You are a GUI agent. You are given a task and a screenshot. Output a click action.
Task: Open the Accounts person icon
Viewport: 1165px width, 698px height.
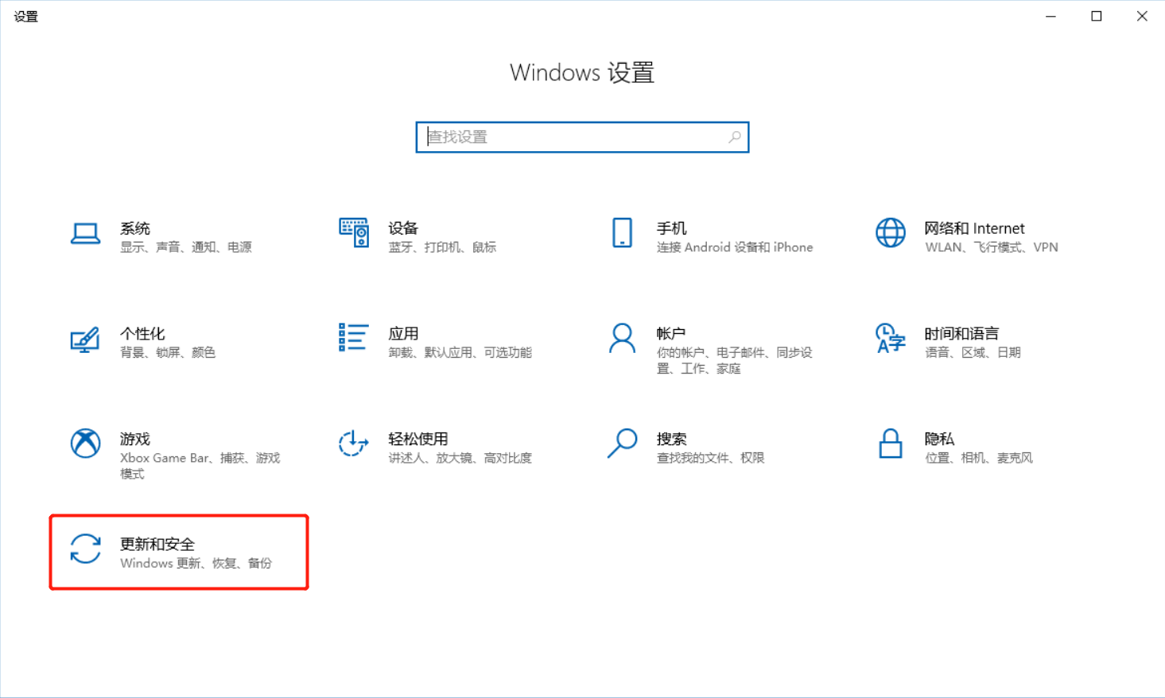click(622, 339)
